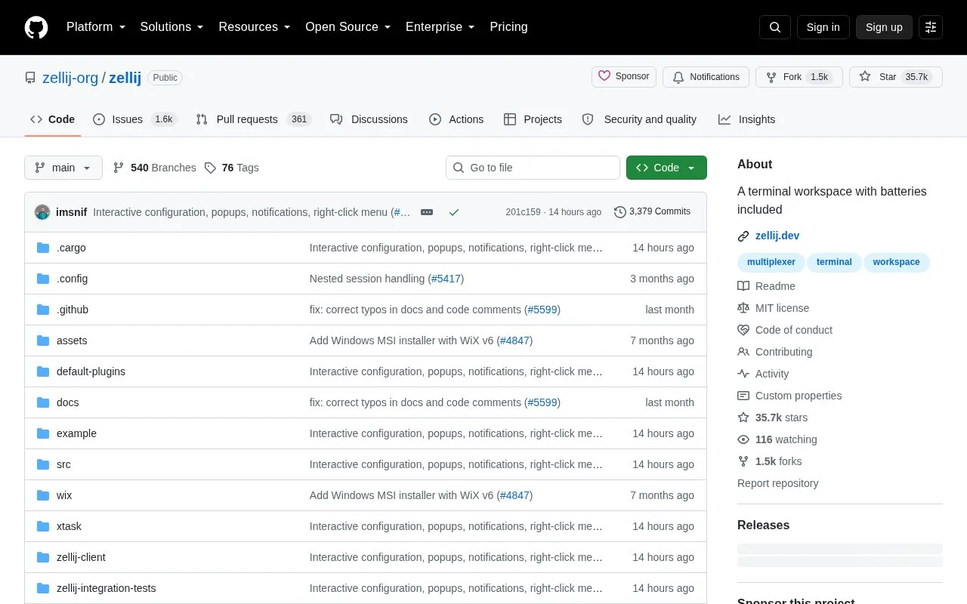Image resolution: width=967 pixels, height=604 pixels.
Task: Expand the Solutions menu
Action: click(x=171, y=27)
